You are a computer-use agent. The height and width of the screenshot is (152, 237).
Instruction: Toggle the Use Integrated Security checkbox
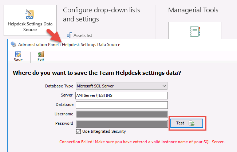click(x=78, y=131)
